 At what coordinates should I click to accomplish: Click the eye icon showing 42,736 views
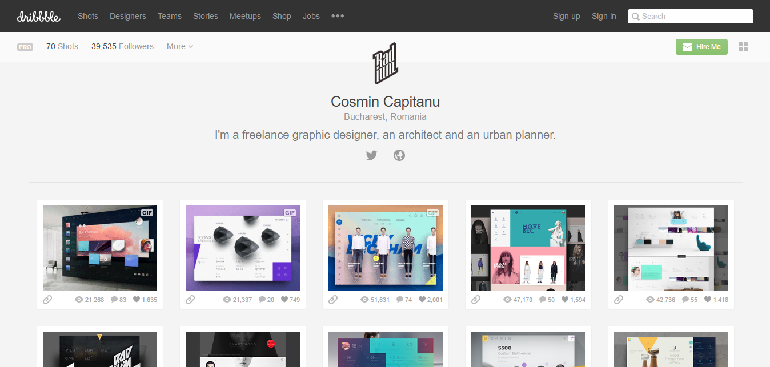(x=650, y=300)
